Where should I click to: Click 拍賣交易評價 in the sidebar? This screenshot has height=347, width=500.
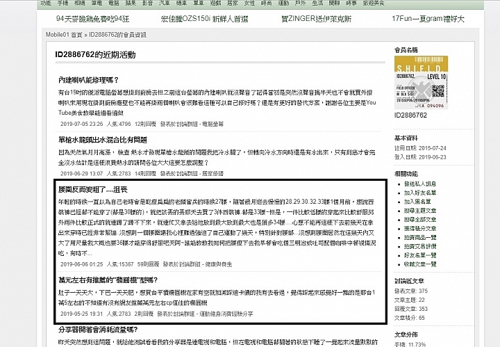tap(420, 246)
